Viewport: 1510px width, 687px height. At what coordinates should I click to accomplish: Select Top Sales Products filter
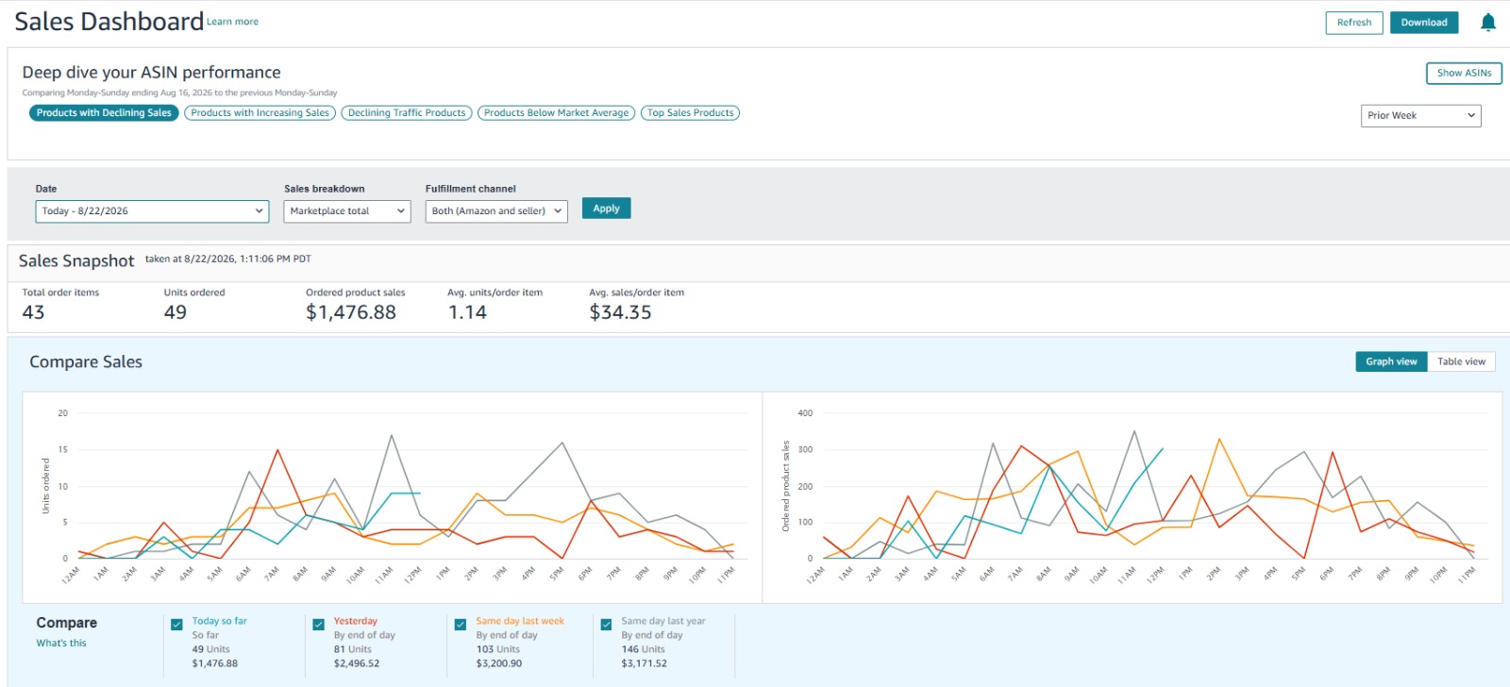(x=691, y=113)
